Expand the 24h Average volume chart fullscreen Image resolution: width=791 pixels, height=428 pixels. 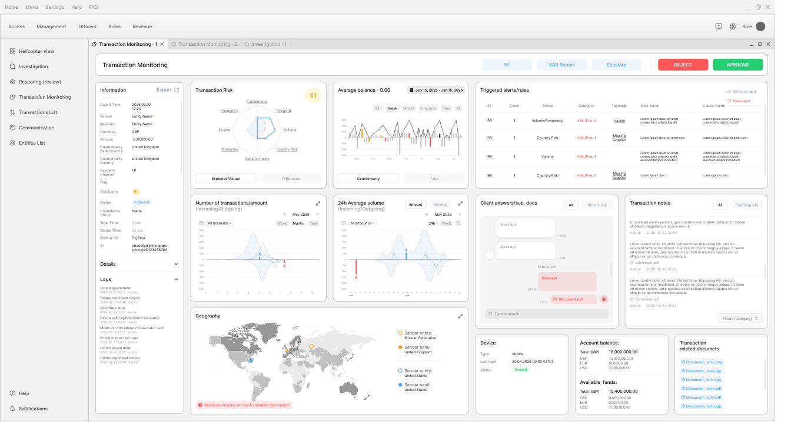point(461,203)
